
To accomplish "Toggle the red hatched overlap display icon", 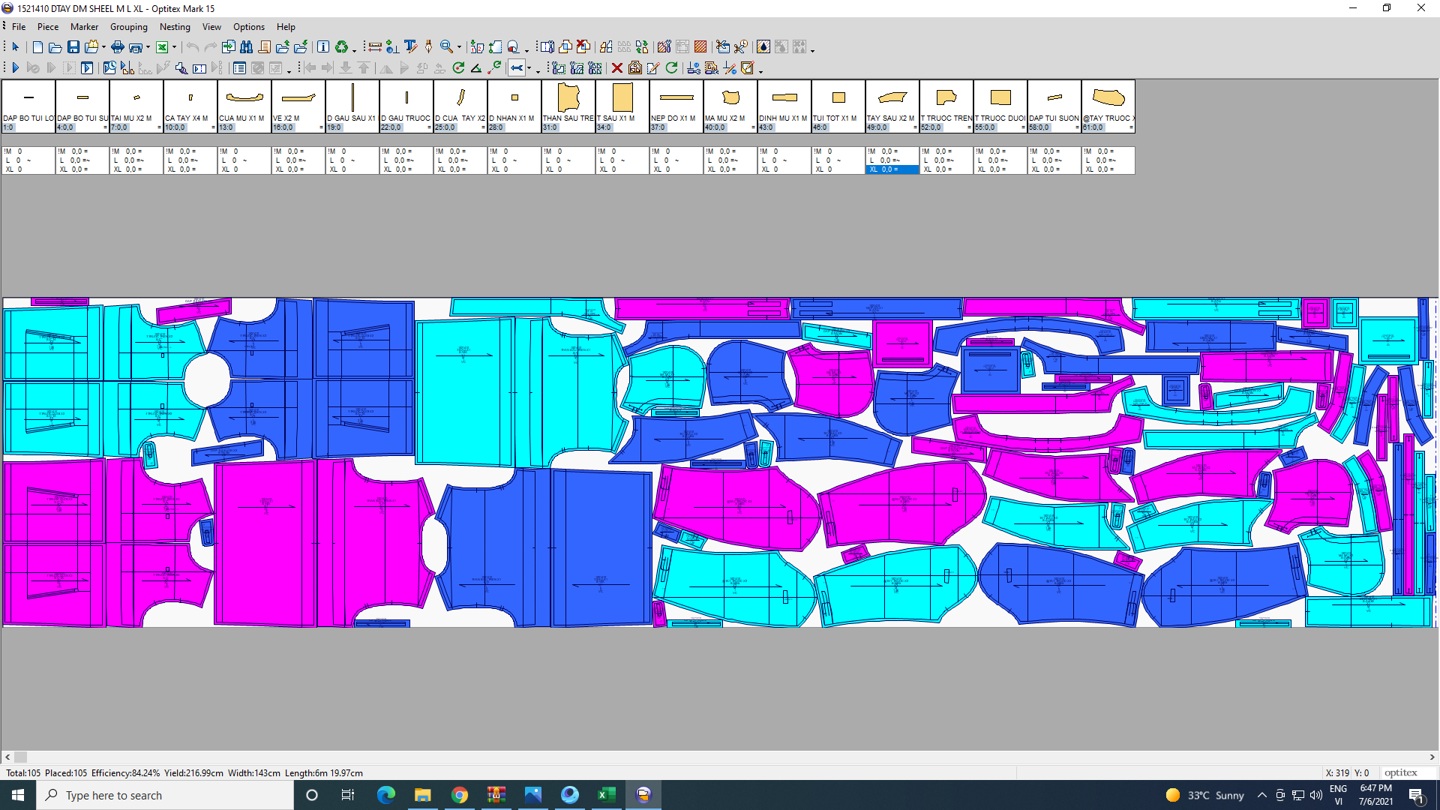I will pos(700,46).
